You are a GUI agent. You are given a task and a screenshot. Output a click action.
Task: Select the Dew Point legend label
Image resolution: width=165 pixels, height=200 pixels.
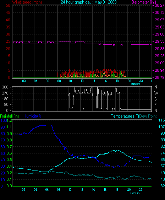(148, 116)
